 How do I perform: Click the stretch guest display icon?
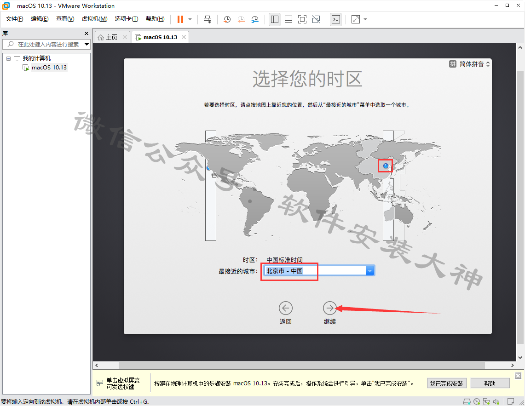[x=356, y=19]
